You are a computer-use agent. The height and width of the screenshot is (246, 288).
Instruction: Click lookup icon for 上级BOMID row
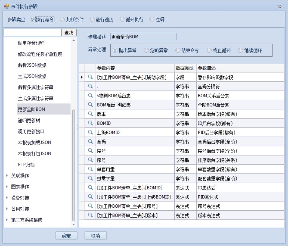90,132
